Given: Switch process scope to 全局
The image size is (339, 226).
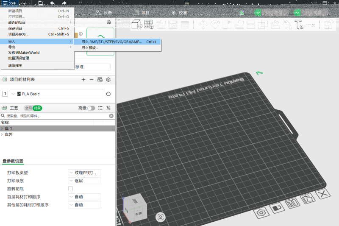Looking at the screenshot, I should [x=28, y=108].
